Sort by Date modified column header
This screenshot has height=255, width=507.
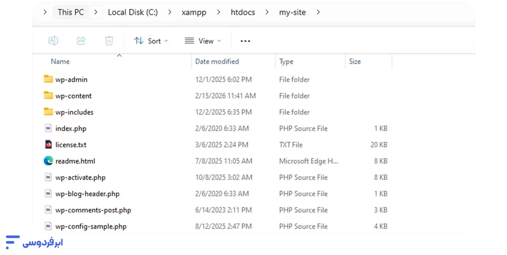217,61
